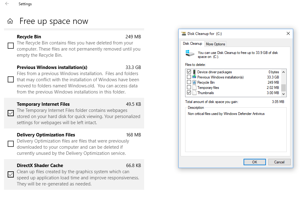Screen dimensions: 306x206
Task: Check the Recycle Bin box in Settings
Action: click(x=11, y=46)
